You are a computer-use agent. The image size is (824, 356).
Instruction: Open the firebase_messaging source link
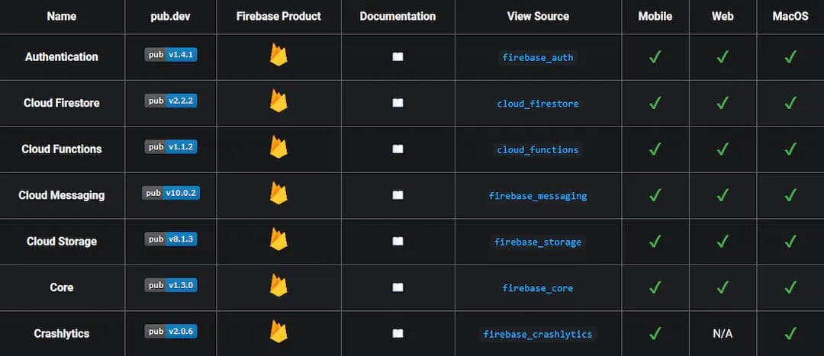tap(538, 196)
